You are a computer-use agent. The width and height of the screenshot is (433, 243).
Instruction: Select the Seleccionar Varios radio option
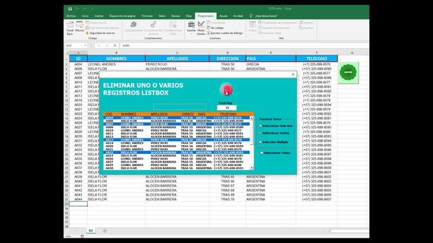274,133
